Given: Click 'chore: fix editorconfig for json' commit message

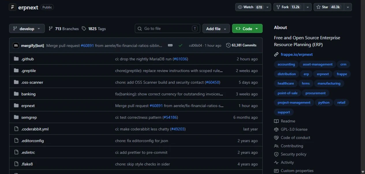Looking at the screenshot, I should click(141, 141).
